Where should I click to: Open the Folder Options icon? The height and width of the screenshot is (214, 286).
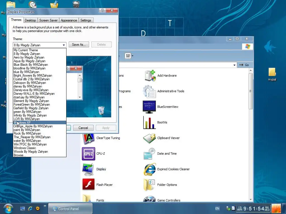(x=149, y=185)
